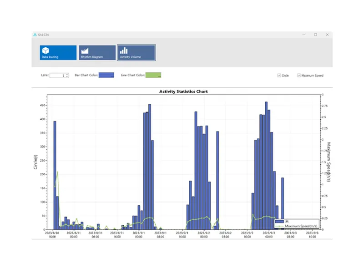The height and width of the screenshot is (273, 364).
Task: Maximize the SA103A window
Action: [x=315, y=35]
